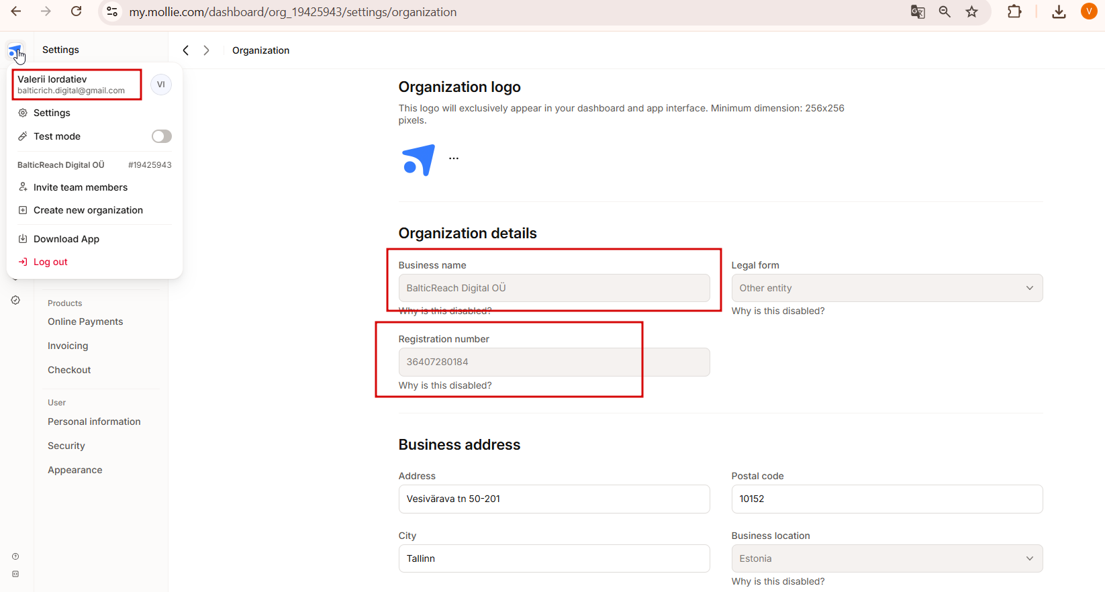Click 'Why is this disabled?' under Business location

(778, 581)
